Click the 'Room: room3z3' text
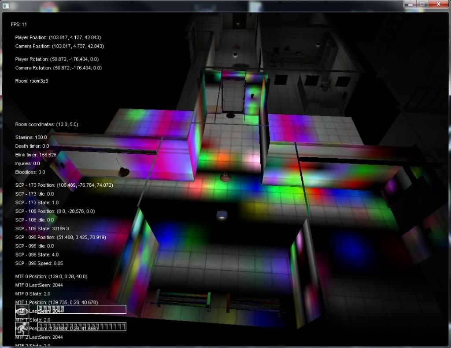451x348 pixels. [32, 81]
